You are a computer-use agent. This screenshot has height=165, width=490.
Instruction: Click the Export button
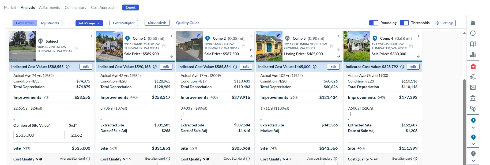[130, 7]
